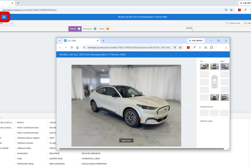Open the REAR DOOR category

click(54, 153)
